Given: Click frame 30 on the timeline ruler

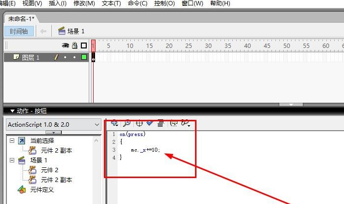Looking at the screenshot, I should click(208, 46).
